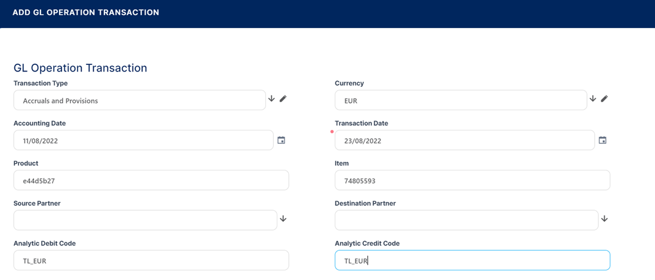This screenshot has height=280, width=655.
Task: Click the Transaction Date field showing 23/08/2022
Action: 464,141
